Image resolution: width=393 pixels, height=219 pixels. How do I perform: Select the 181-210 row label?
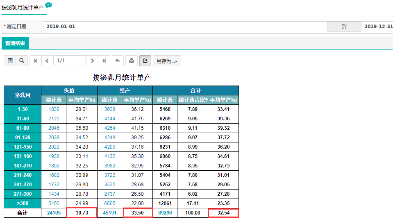tap(23, 166)
